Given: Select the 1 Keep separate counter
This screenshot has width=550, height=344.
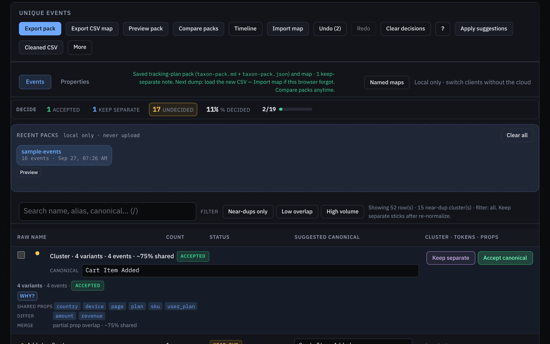Looking at the screenshot, I should [x=116, y=110].
